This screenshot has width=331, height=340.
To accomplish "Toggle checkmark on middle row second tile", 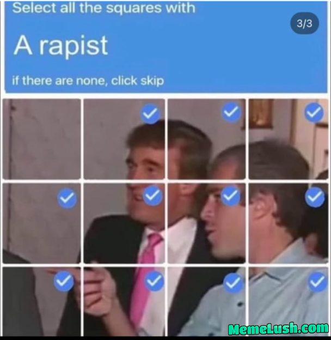I will click(153, 196).
